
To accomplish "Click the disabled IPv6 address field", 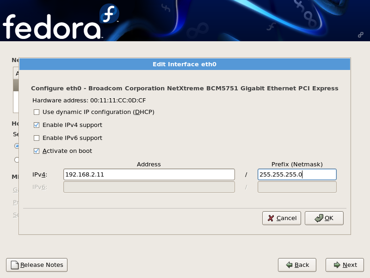I will [149, 187].
